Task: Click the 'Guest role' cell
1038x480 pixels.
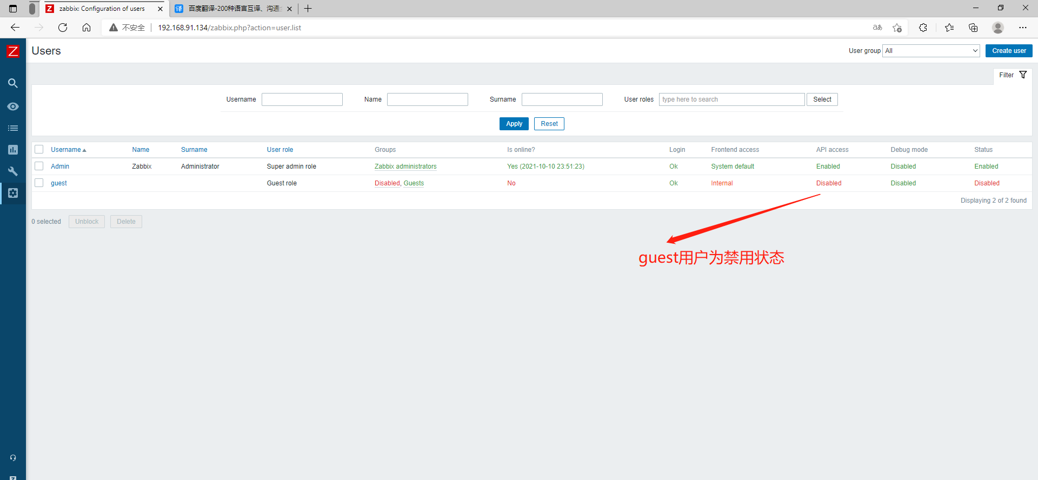Action: (282, 183)
